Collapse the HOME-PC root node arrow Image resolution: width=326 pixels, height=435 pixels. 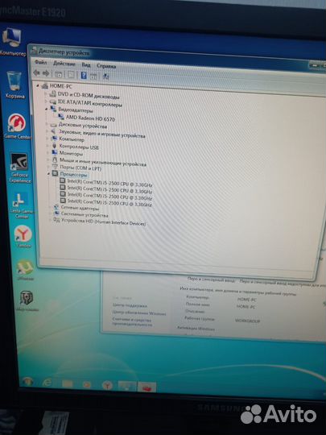tap(37, 85)
